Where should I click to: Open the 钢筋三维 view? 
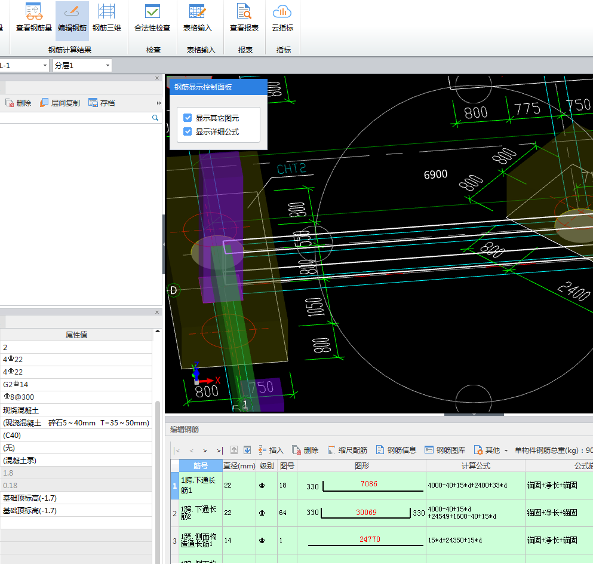(107, 18)
